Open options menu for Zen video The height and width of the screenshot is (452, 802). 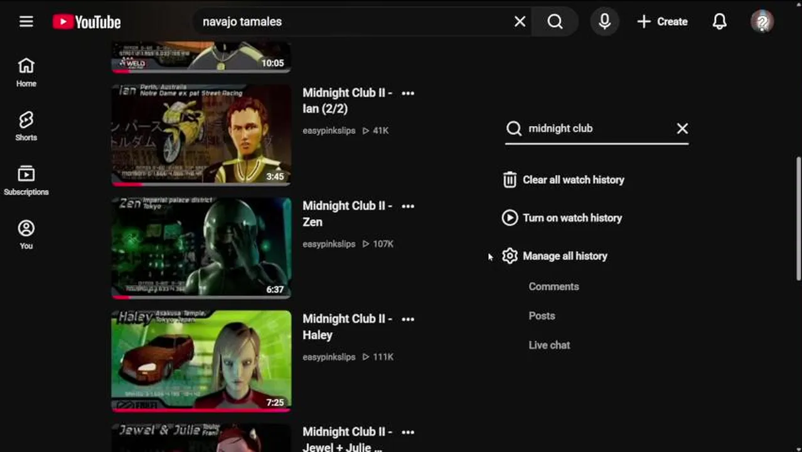tap(408, 206)
